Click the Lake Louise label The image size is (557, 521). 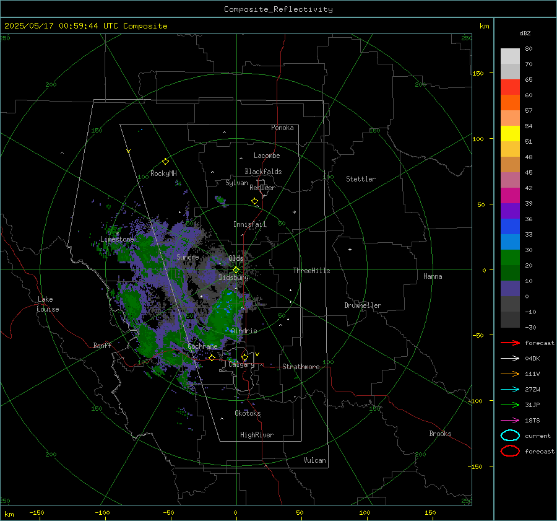click(x=48, y=304)
